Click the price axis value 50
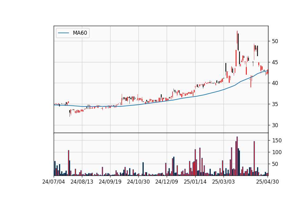 [x=275, y=41]
